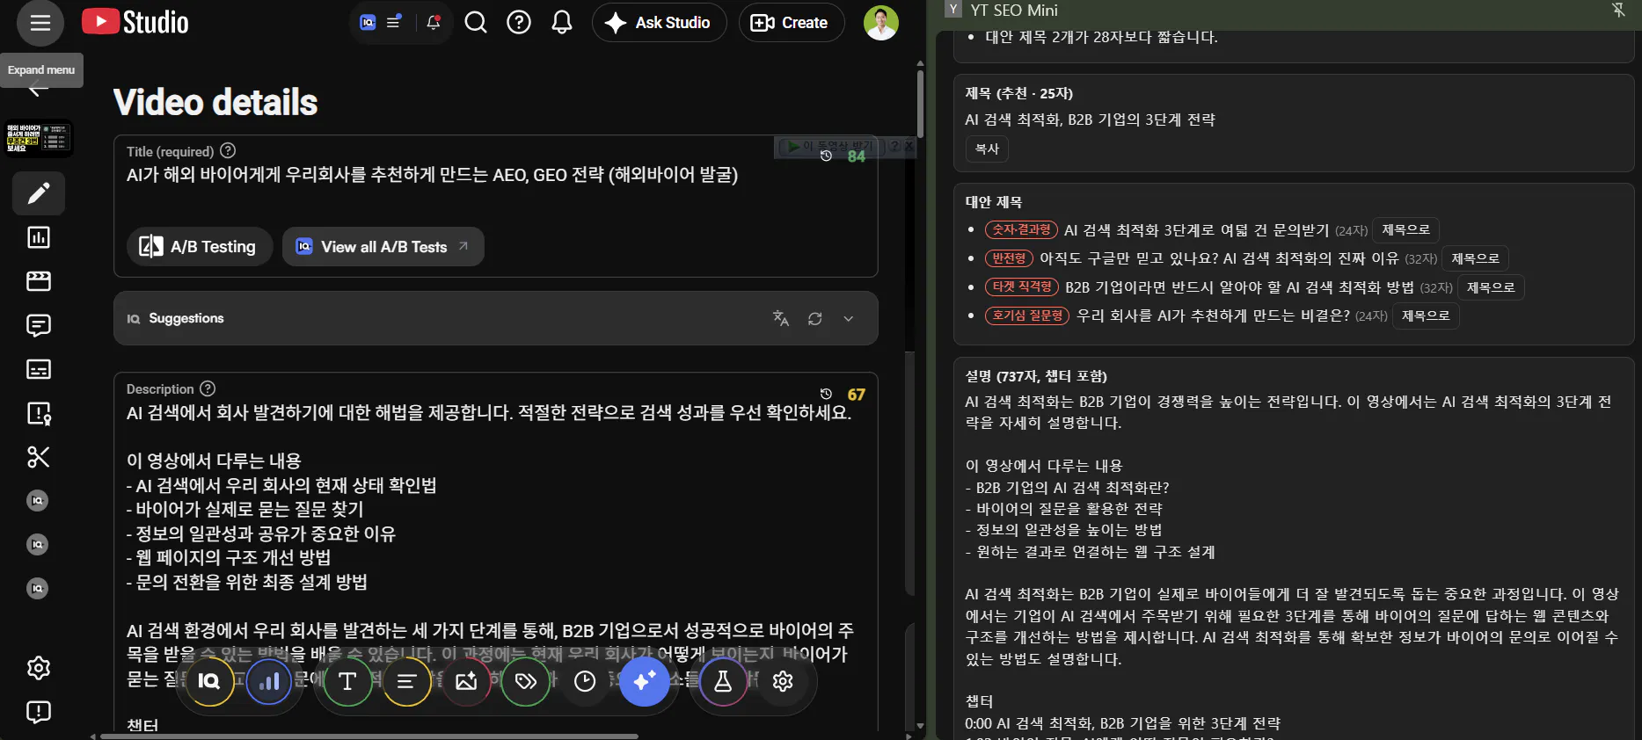Copy the recommended title with 복사 button
This screenshot has height=740, width=1642.
click(987, 149)
